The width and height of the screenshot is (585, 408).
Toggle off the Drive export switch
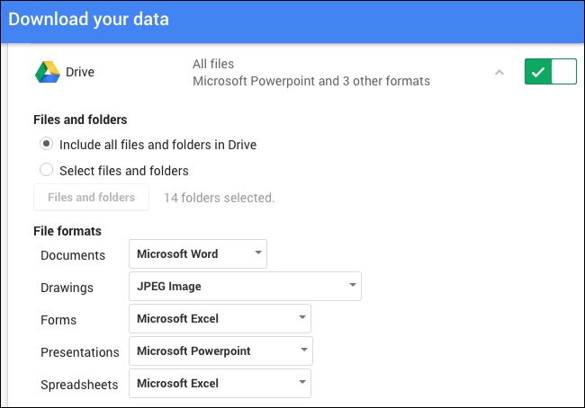[x=550, y=72]
